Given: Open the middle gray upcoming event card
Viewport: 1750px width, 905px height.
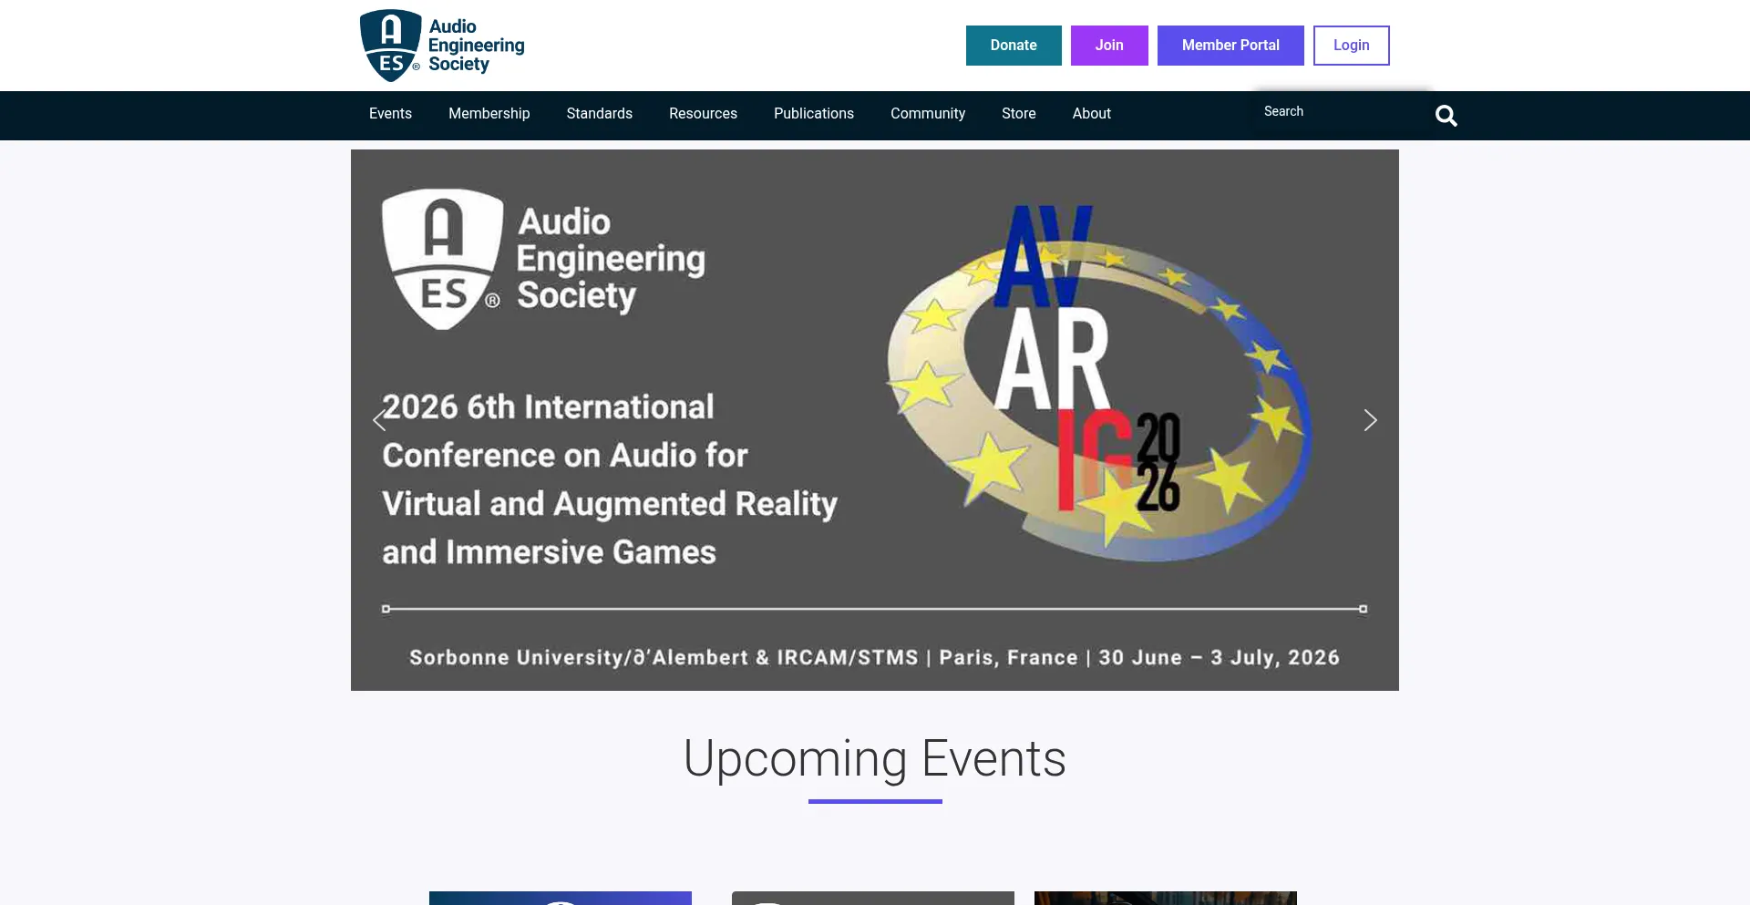Looking at the screenshot, I should 872,898.
